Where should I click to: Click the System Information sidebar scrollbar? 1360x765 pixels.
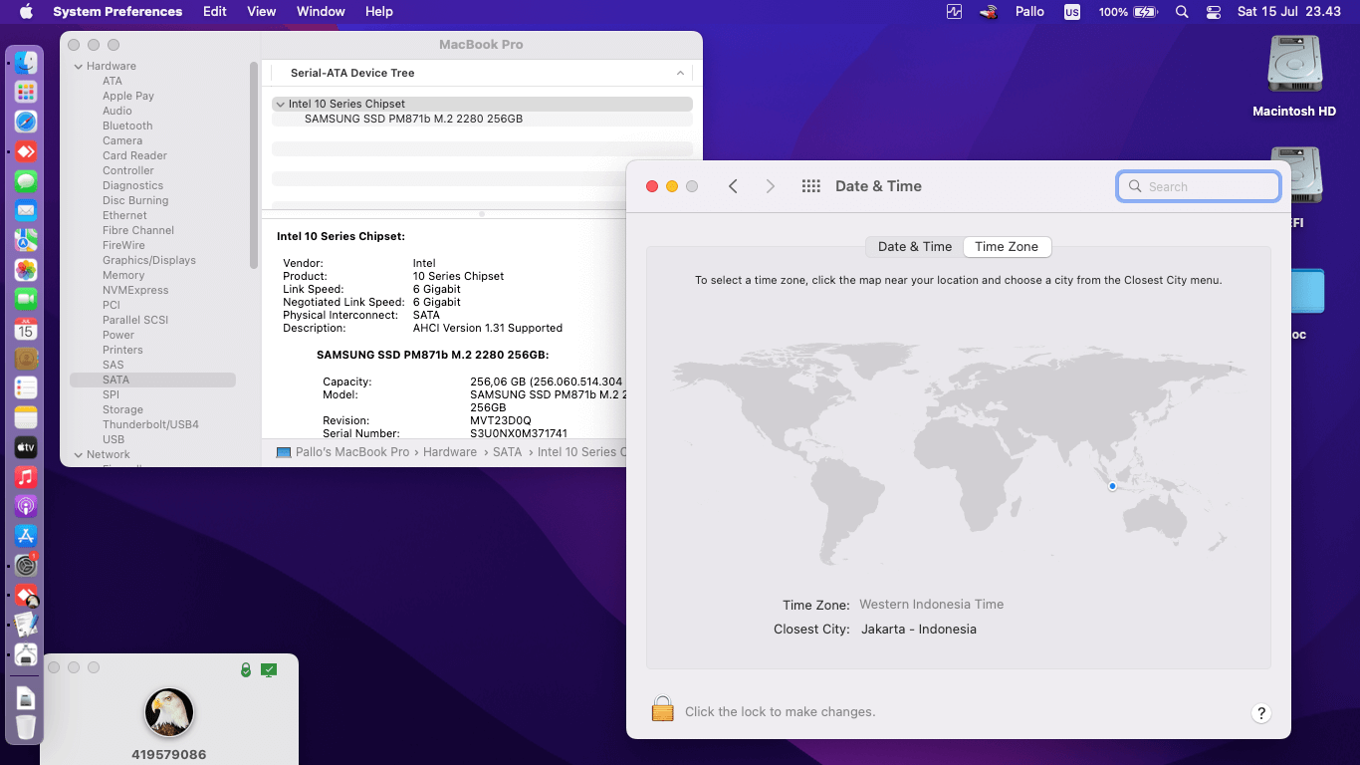pyautogui.click(x=255, y=164)
